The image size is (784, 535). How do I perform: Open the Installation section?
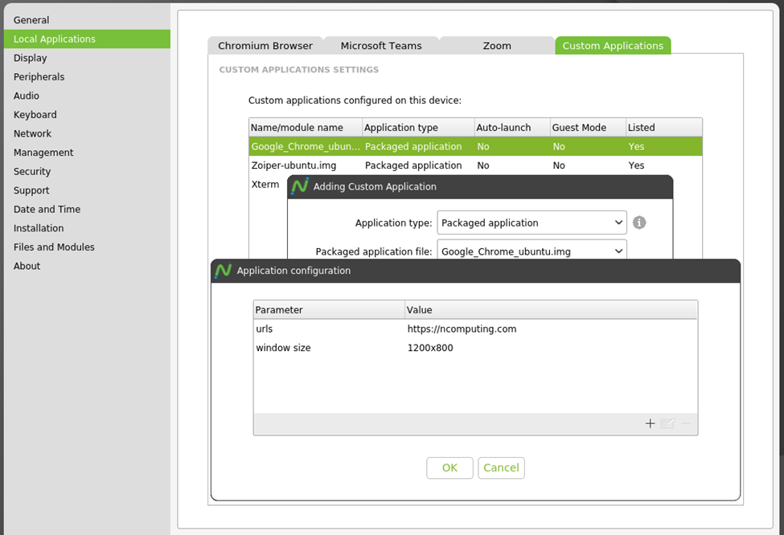(87, 228)
